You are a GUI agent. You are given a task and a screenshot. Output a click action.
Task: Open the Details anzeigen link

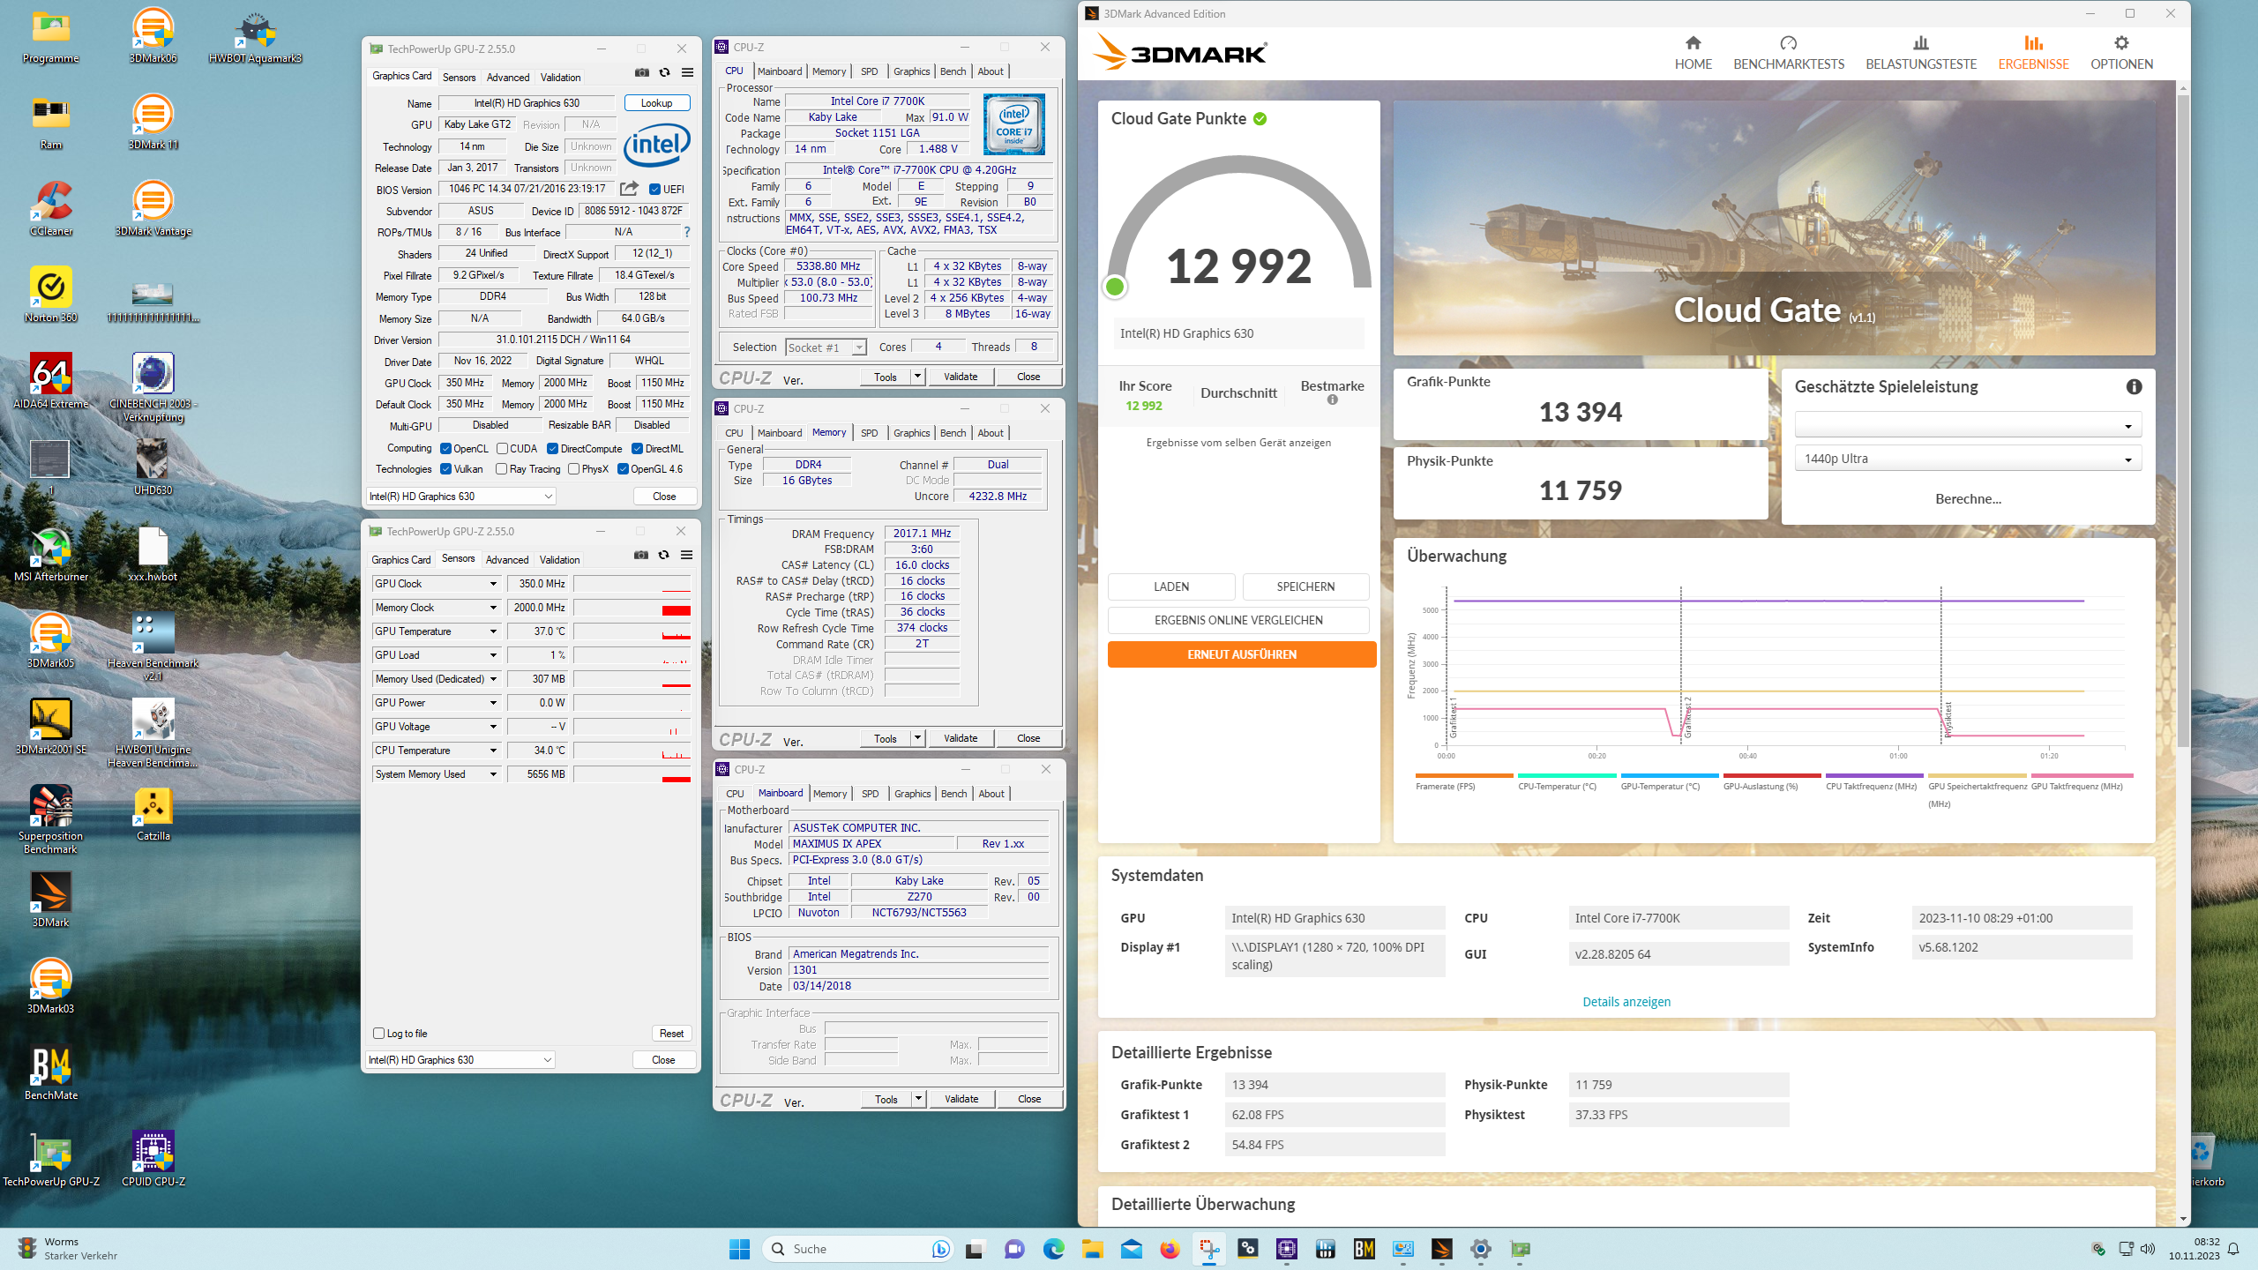click(x=1626, y=1002)
